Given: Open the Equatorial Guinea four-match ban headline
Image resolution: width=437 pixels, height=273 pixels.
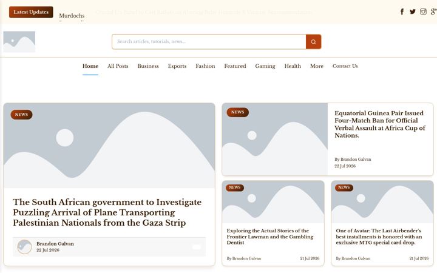Looking at the screenshot, I should pyautogui.click(x=380, y=124).
